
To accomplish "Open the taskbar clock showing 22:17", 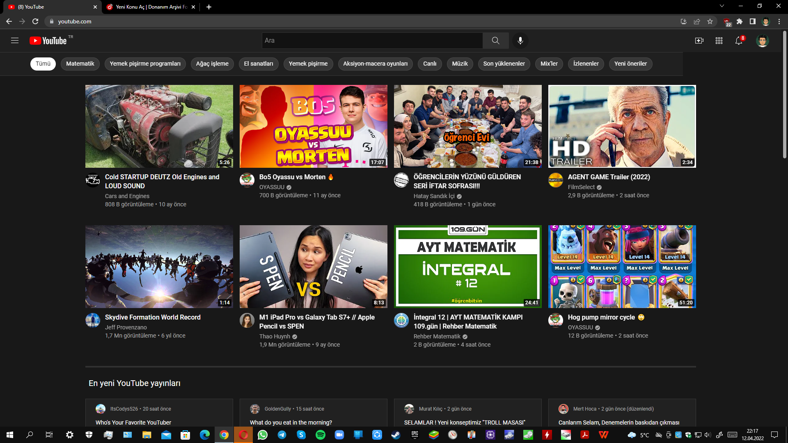I will click(x=753, y=435).
